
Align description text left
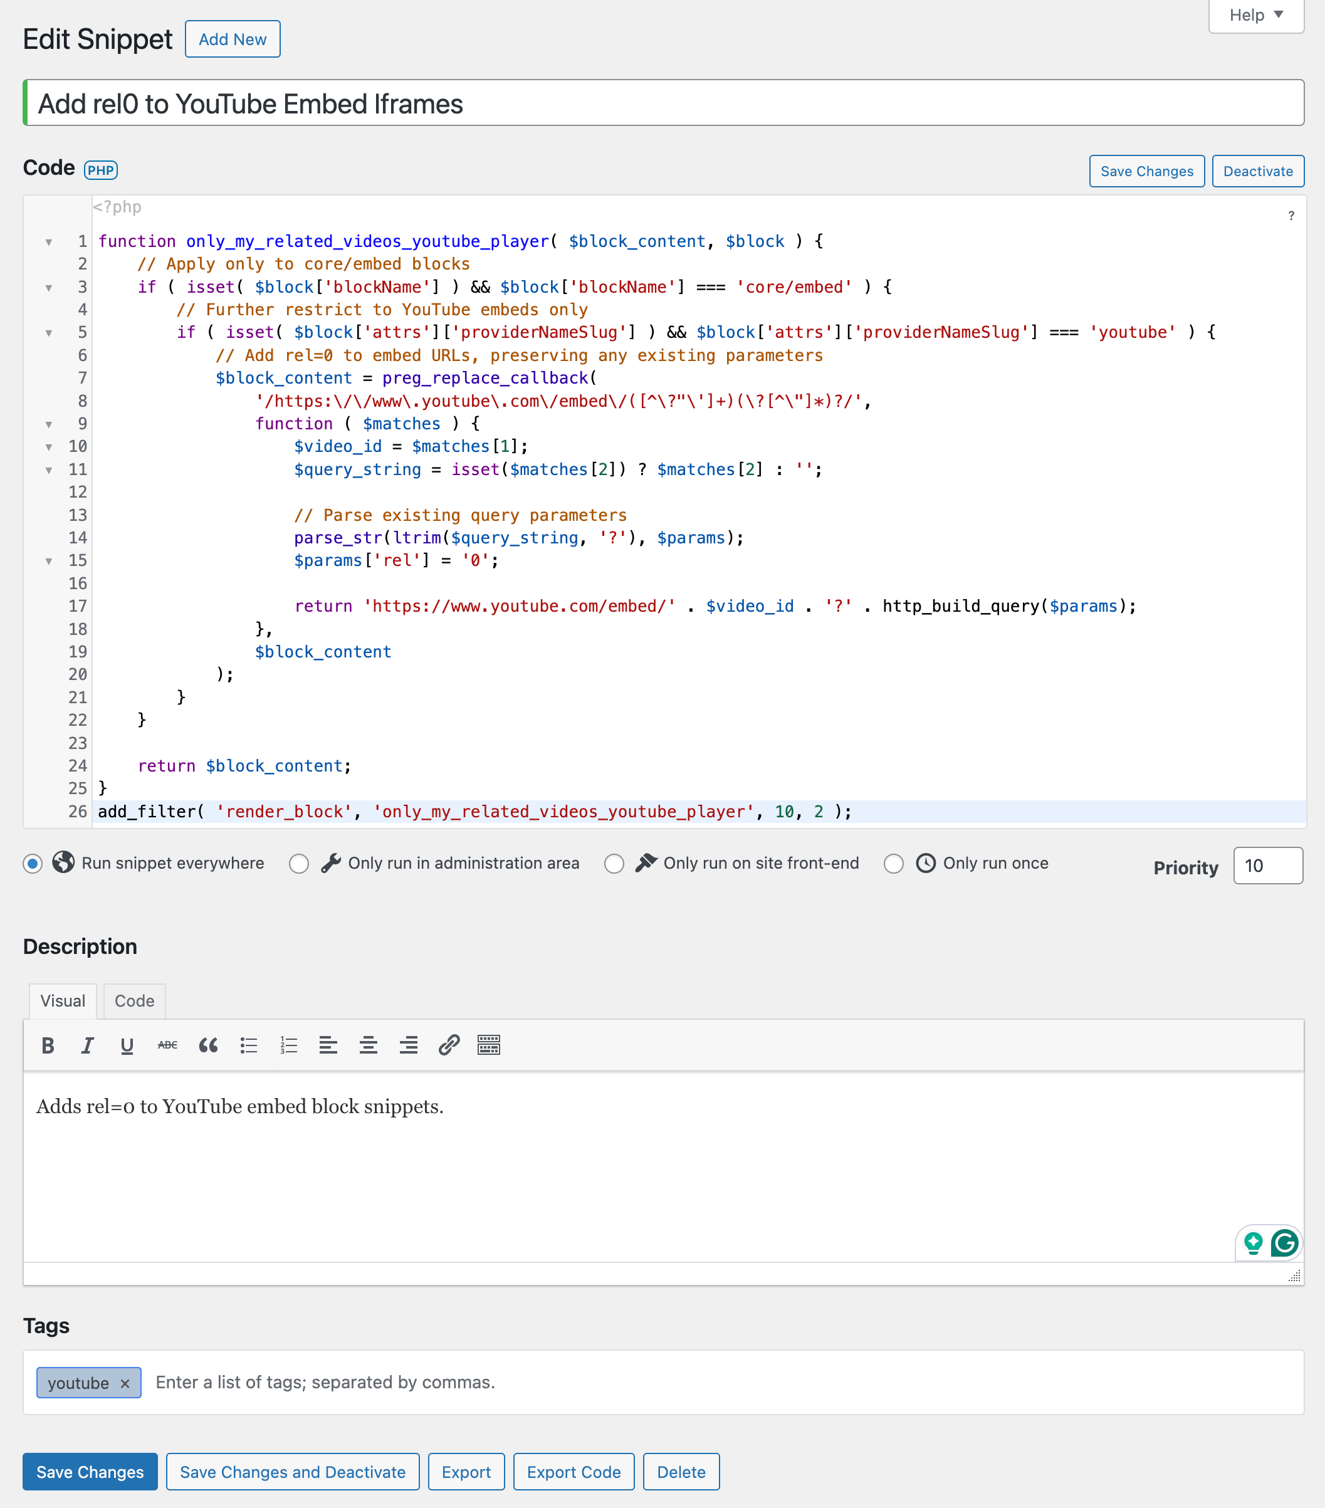[328, 1045]
